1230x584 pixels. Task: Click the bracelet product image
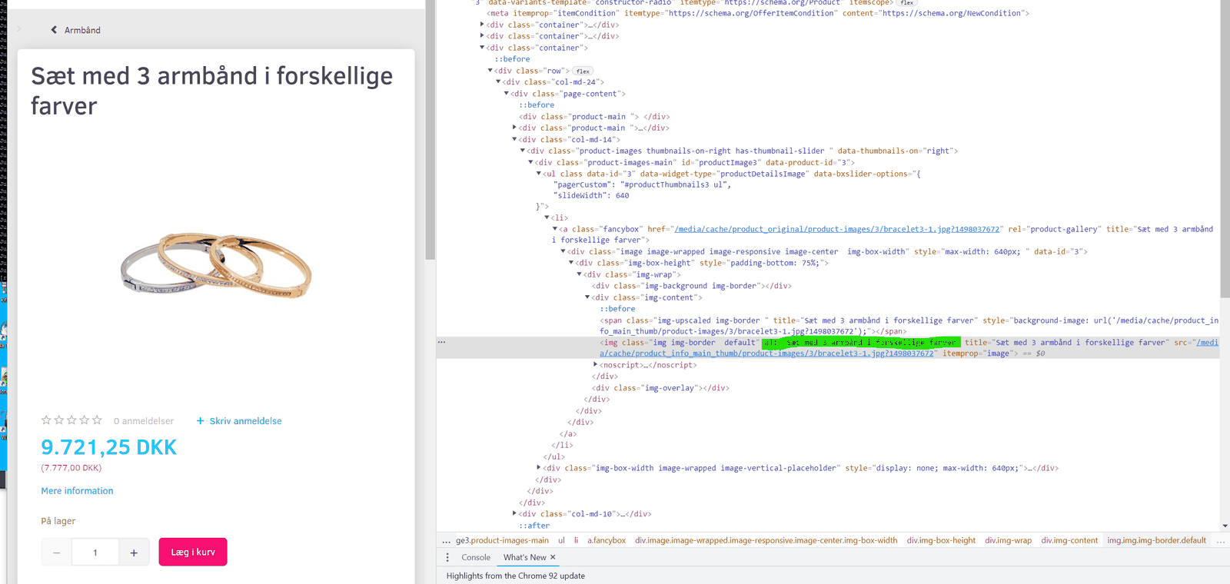click(x=216, y=266)
